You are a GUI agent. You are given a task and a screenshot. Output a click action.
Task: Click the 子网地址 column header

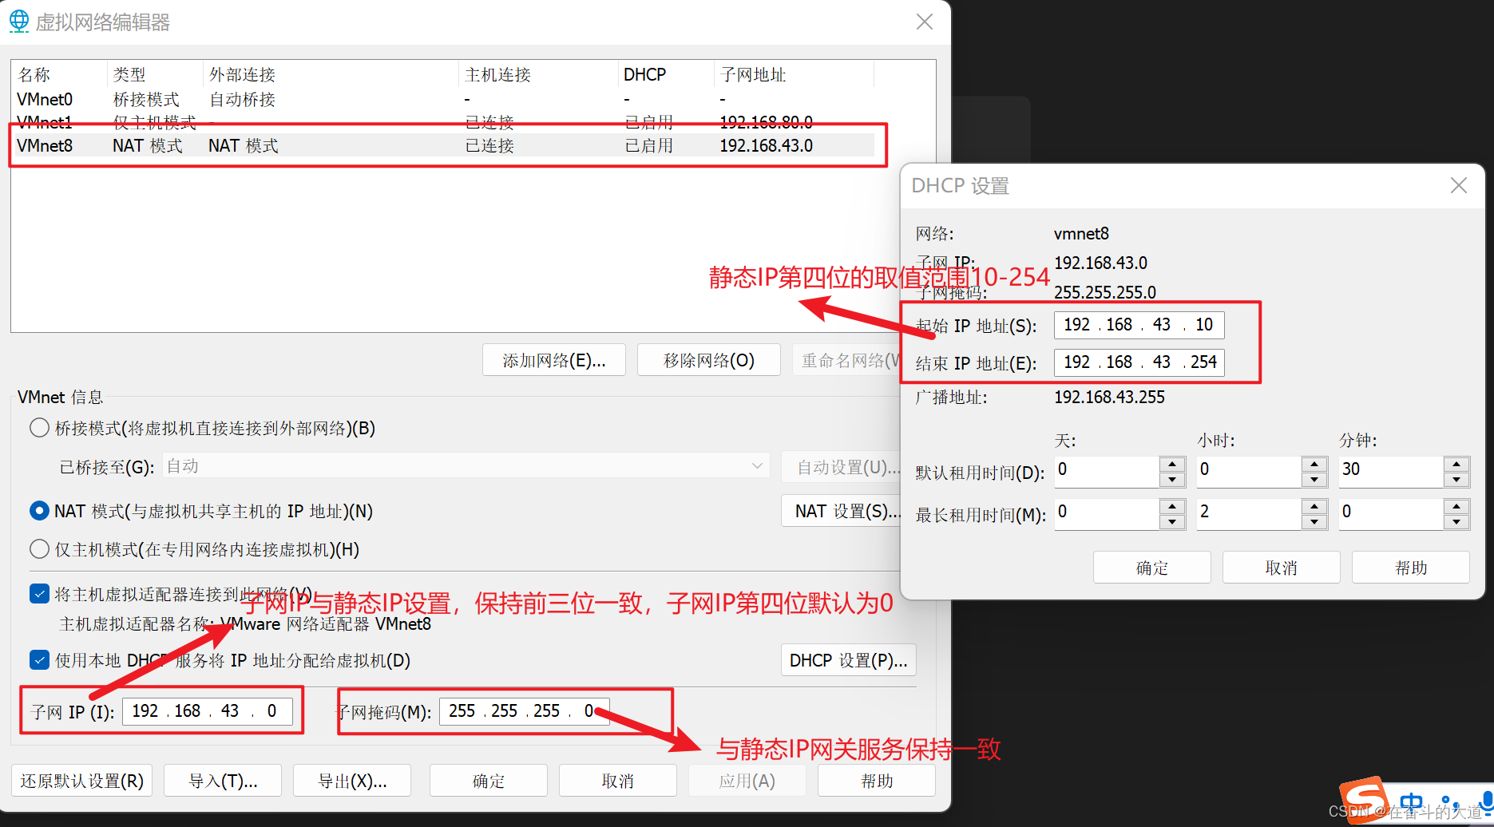click(x=794, y=74)
